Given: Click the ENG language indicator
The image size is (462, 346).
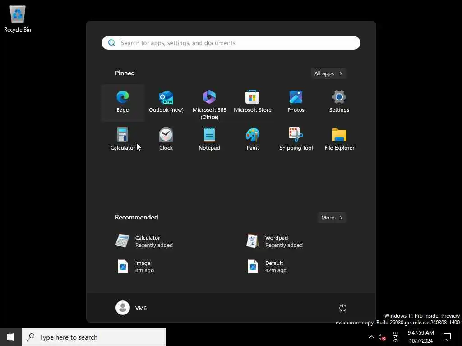Looking at the screenshot, I should pos(395,337).
